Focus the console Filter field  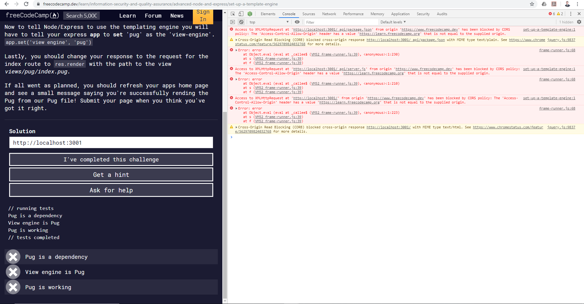point(341,22)
